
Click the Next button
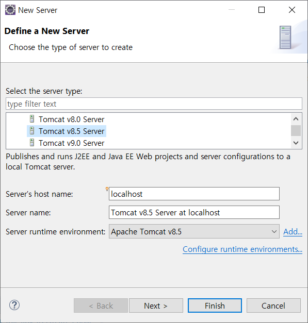156,305
